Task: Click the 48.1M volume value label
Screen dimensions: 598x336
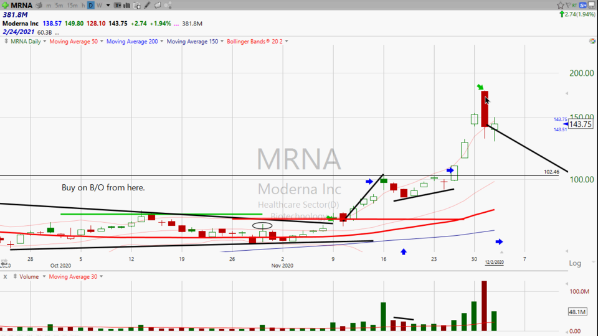Action: click(577, 312)
